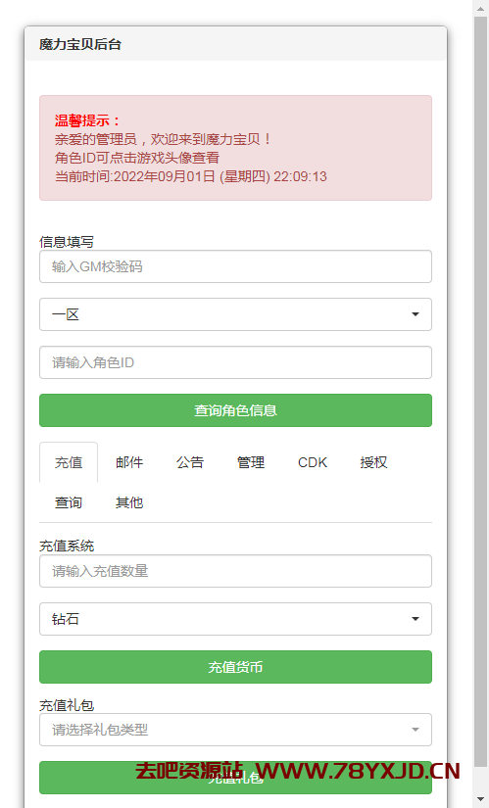Viewport: 489px width, 808px height.
Task: Click the 魔力宝贝后台 panel header
Action: coord(235,44)
